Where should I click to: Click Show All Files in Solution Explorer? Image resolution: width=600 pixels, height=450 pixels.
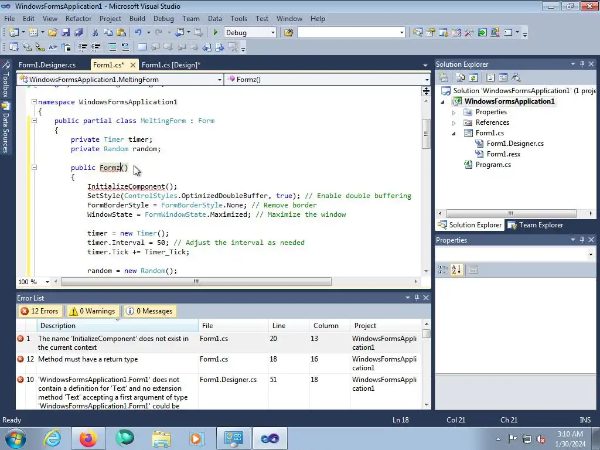(461, 78)
